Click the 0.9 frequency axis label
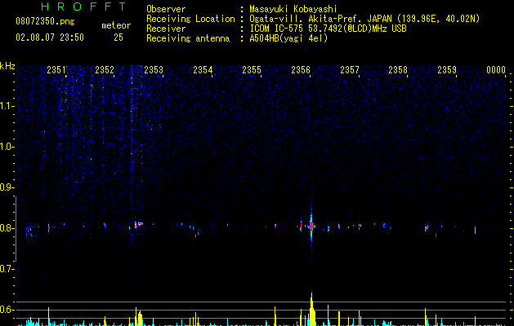Screen dimensions: 514x326 7,187
